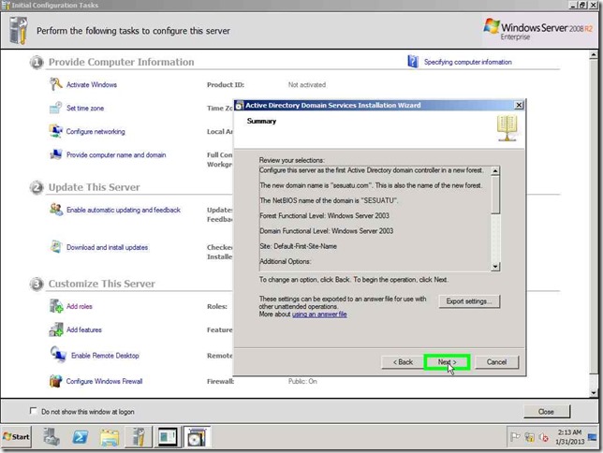Click the Export settings button
The image size is (603, 453).
469,301
